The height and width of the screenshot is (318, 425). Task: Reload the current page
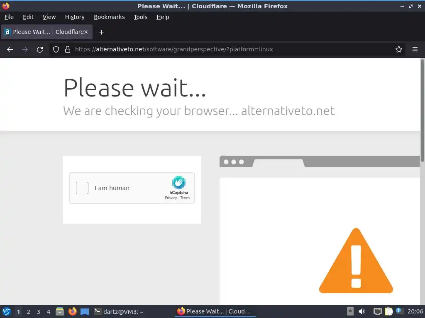pyautogui.click(x=40, y=50)
